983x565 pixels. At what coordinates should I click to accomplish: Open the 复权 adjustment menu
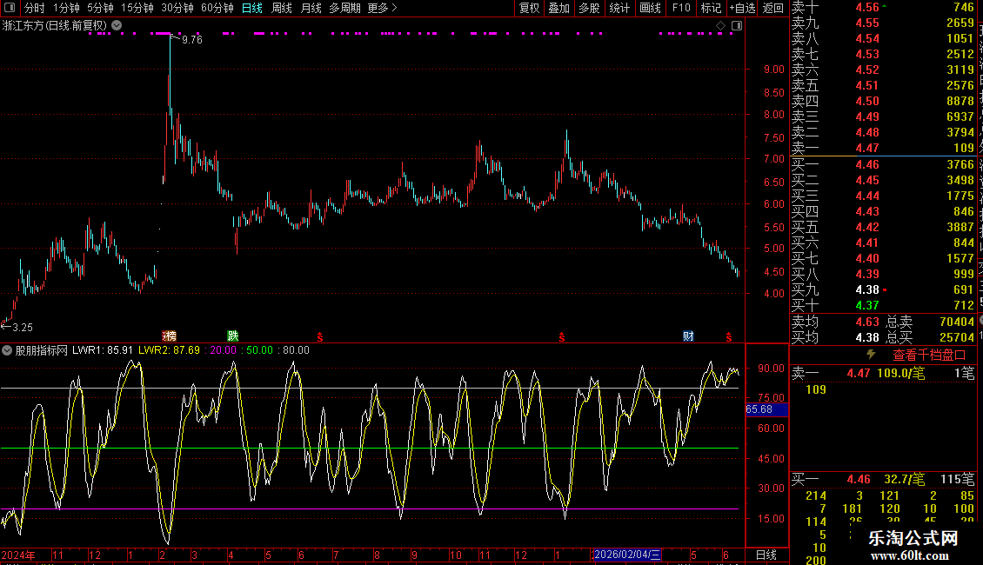pyautogui.click(x=529, y=8)
